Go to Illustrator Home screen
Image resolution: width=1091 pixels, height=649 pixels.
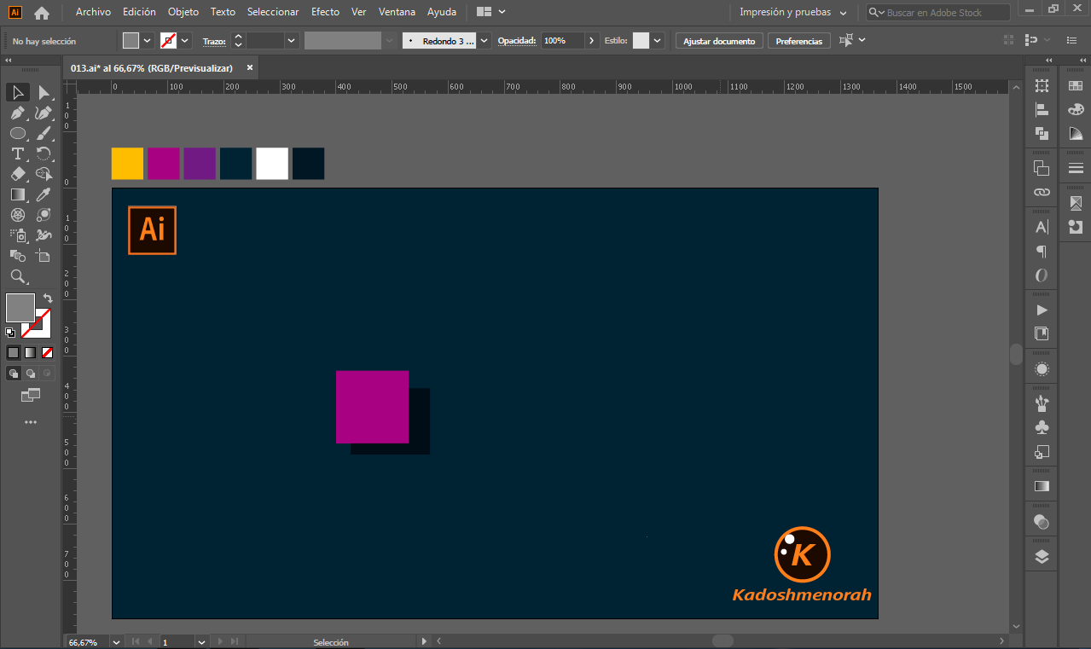click(41, 13)
